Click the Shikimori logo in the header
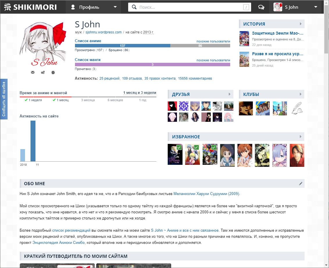The height and width of the screenshot is (268, 329). coord(31,7)
